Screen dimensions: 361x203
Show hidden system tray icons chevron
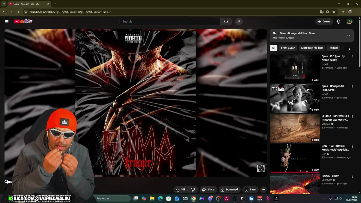tap(324, 198)
